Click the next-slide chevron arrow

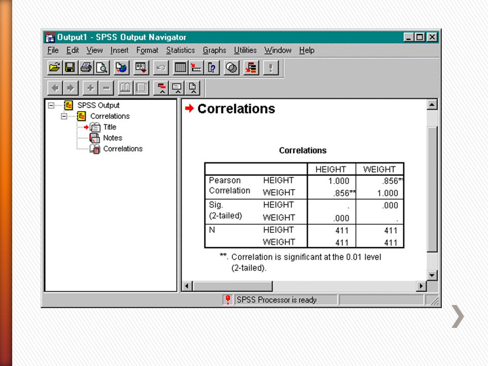pos(458,316)
